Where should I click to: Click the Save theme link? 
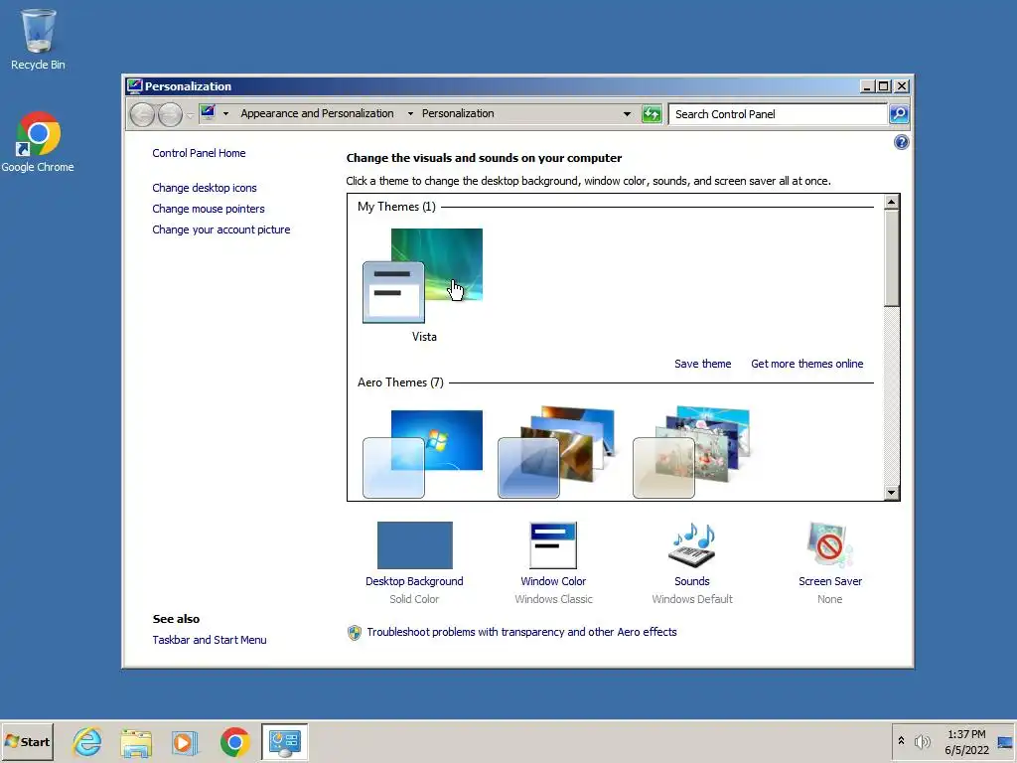click(702, 364)
